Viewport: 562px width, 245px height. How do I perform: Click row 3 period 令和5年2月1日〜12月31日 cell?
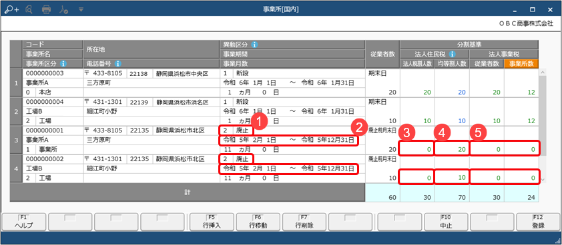(x=289, y=140)
